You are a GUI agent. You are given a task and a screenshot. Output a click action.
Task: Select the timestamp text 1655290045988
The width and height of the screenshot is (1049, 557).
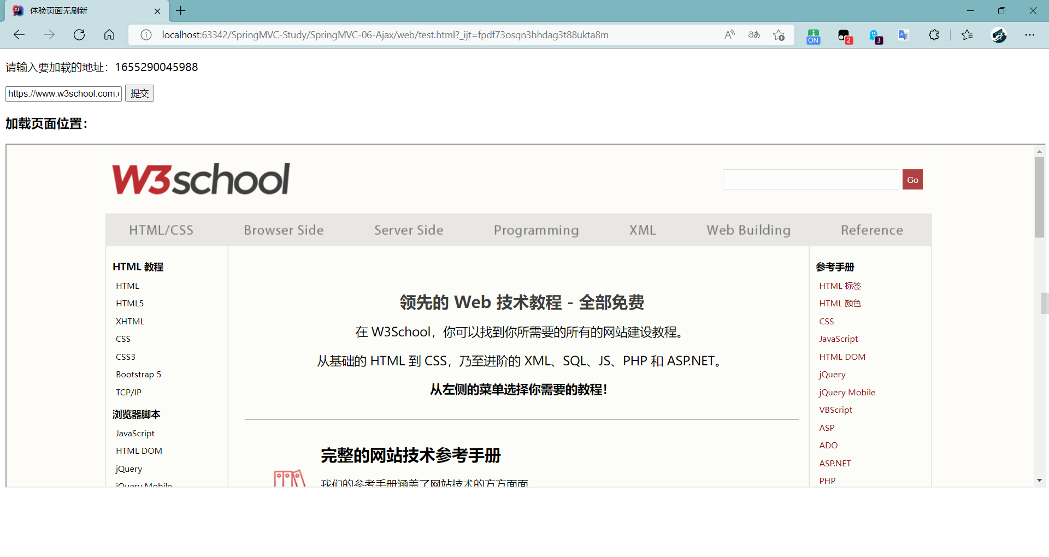156,67
